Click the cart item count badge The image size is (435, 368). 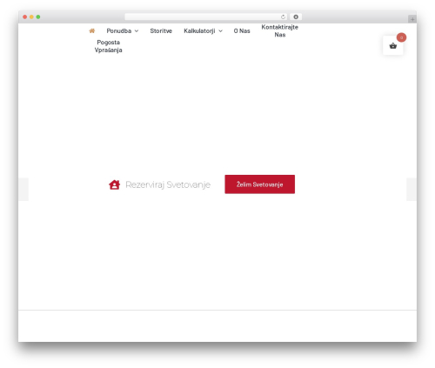coord(401,37)
